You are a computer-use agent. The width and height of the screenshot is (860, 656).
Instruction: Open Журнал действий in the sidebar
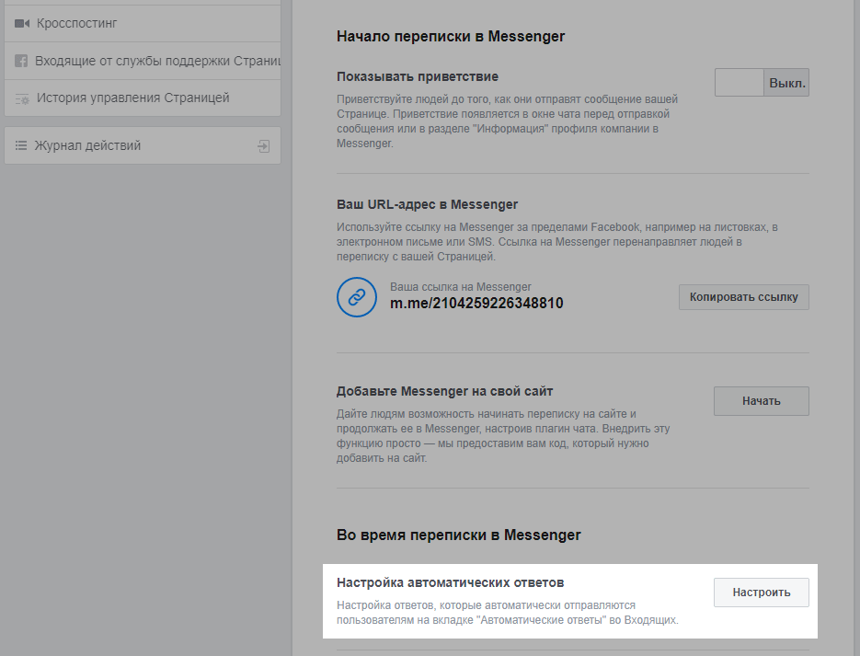point(88,145)
